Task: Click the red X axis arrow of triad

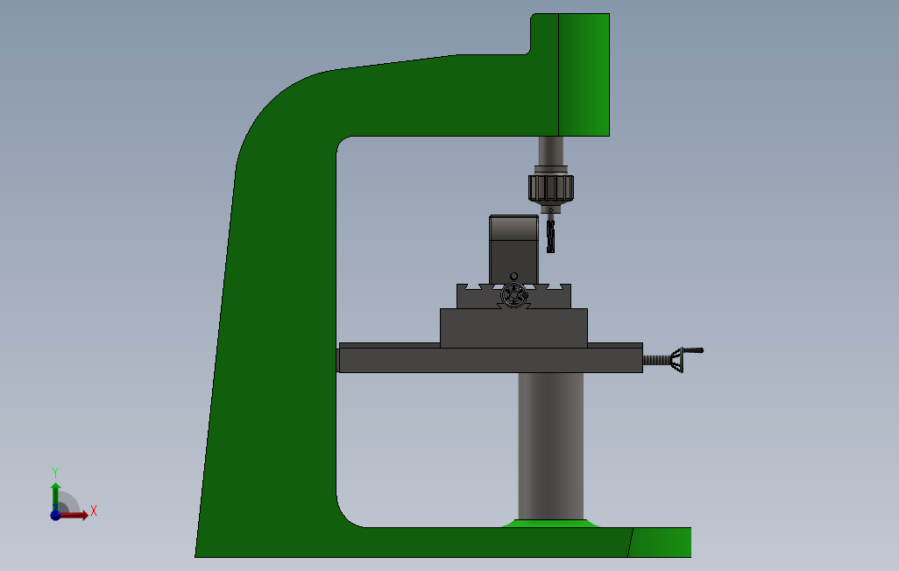Action: coord(74,515)
